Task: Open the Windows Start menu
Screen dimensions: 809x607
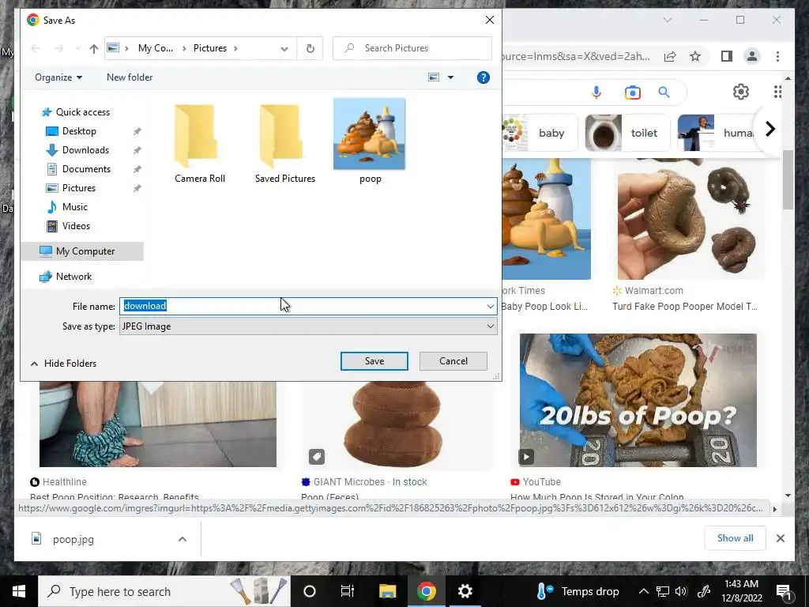Action: tap(19, 591)
